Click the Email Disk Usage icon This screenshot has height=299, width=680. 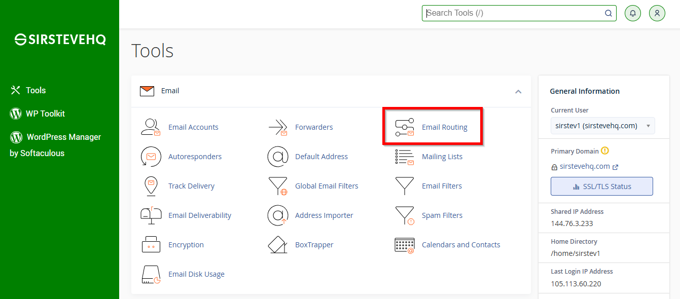pos(151,274)
